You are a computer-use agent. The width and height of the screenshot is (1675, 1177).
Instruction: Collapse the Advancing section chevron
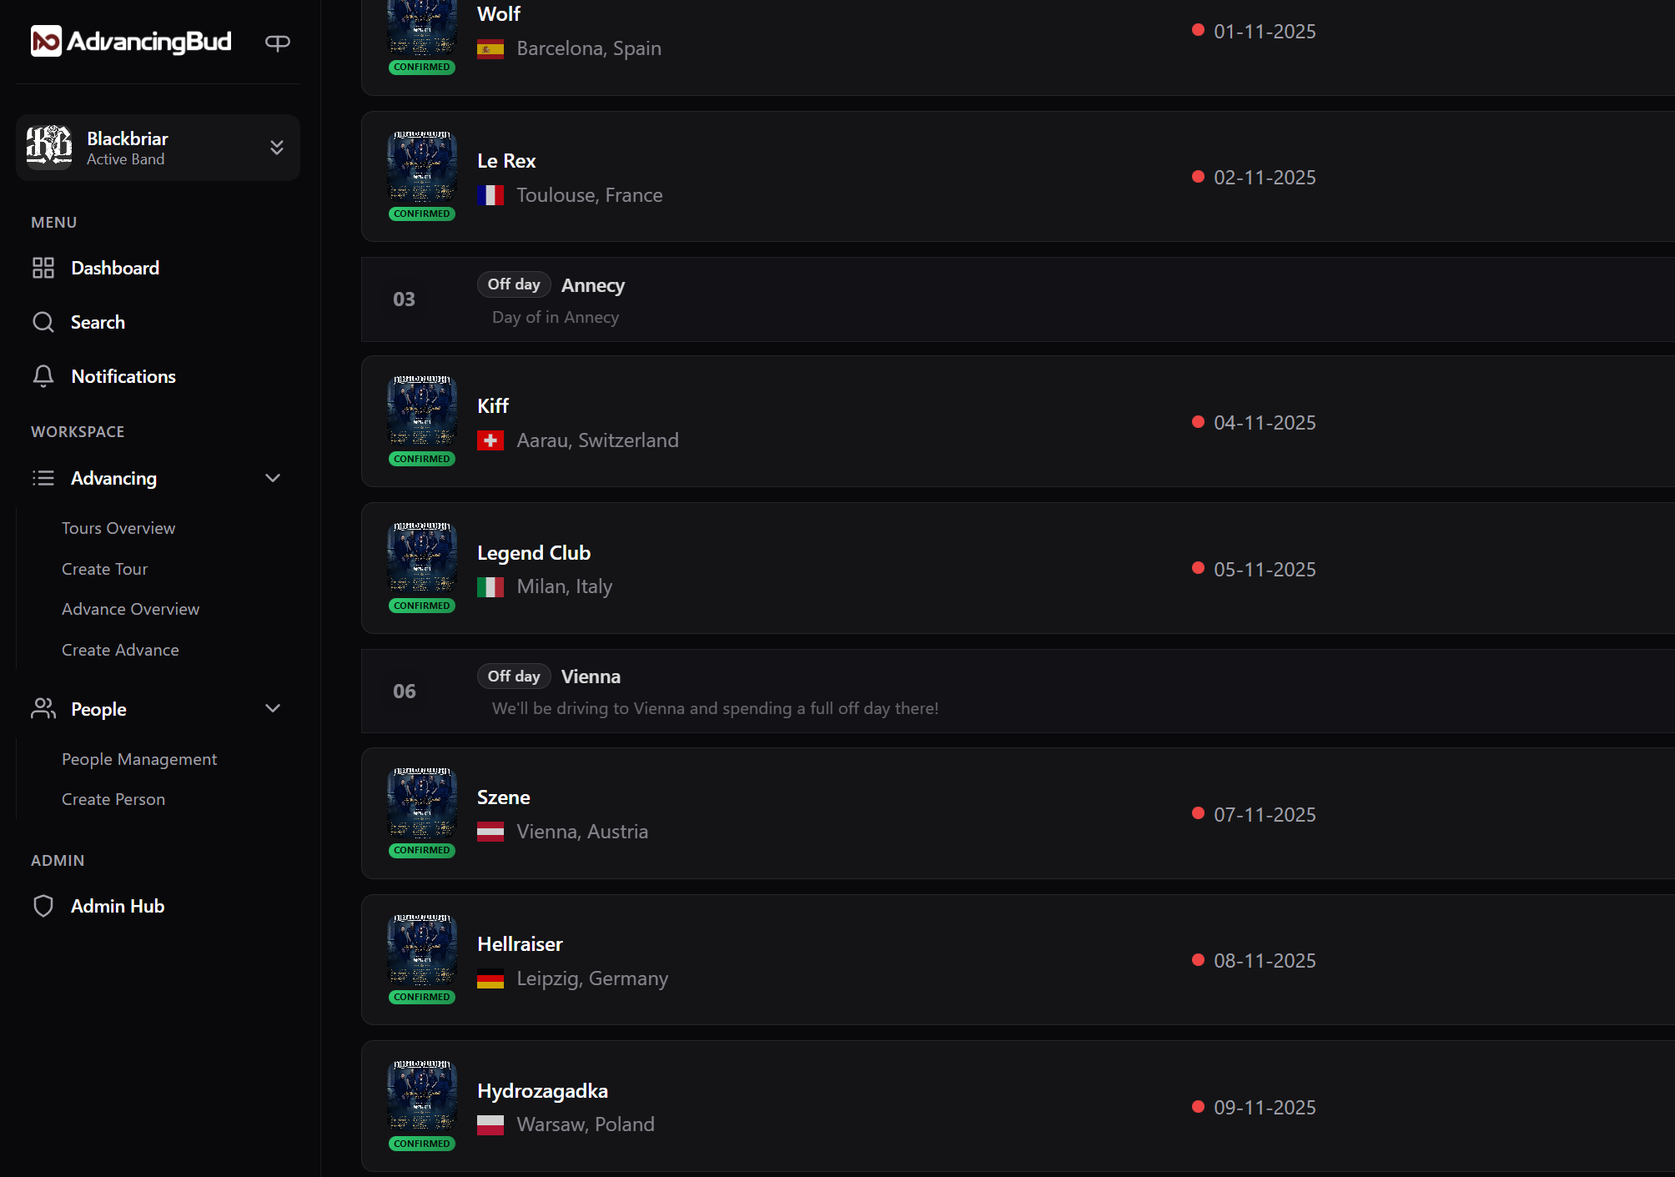[x=273, y=478]
